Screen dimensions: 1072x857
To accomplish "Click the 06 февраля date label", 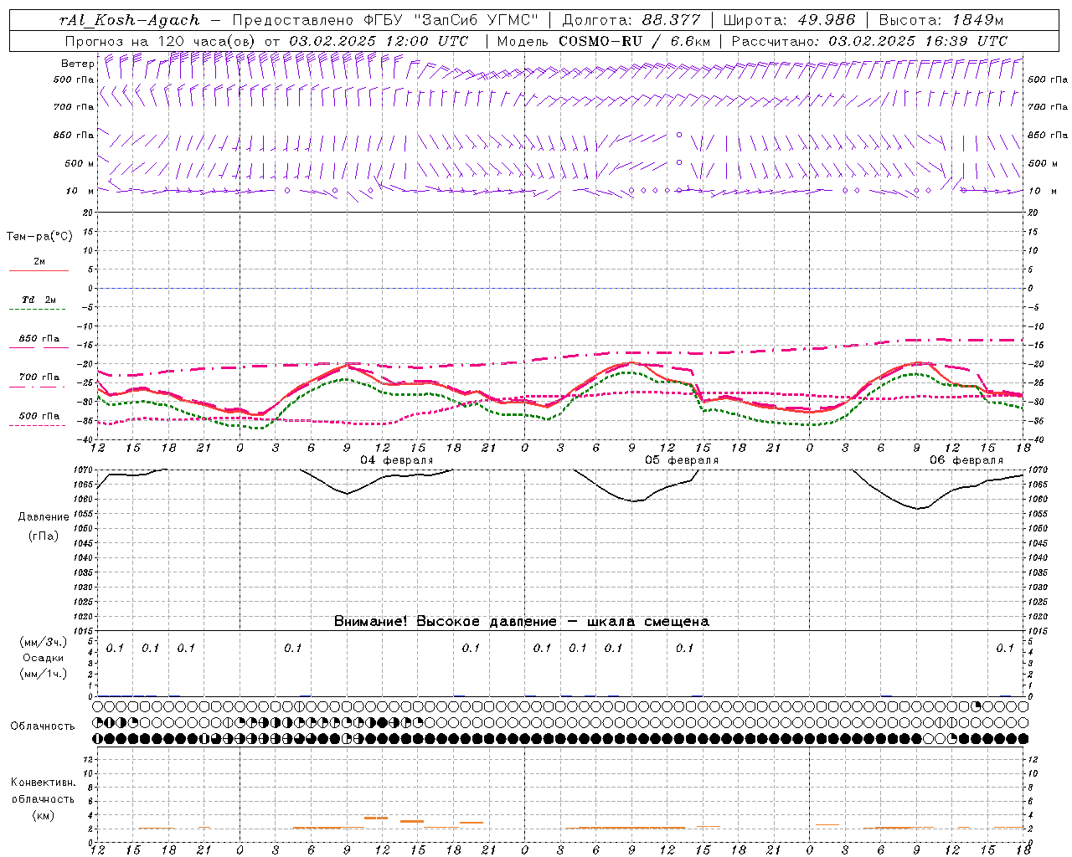I will [x=966, y=460].
